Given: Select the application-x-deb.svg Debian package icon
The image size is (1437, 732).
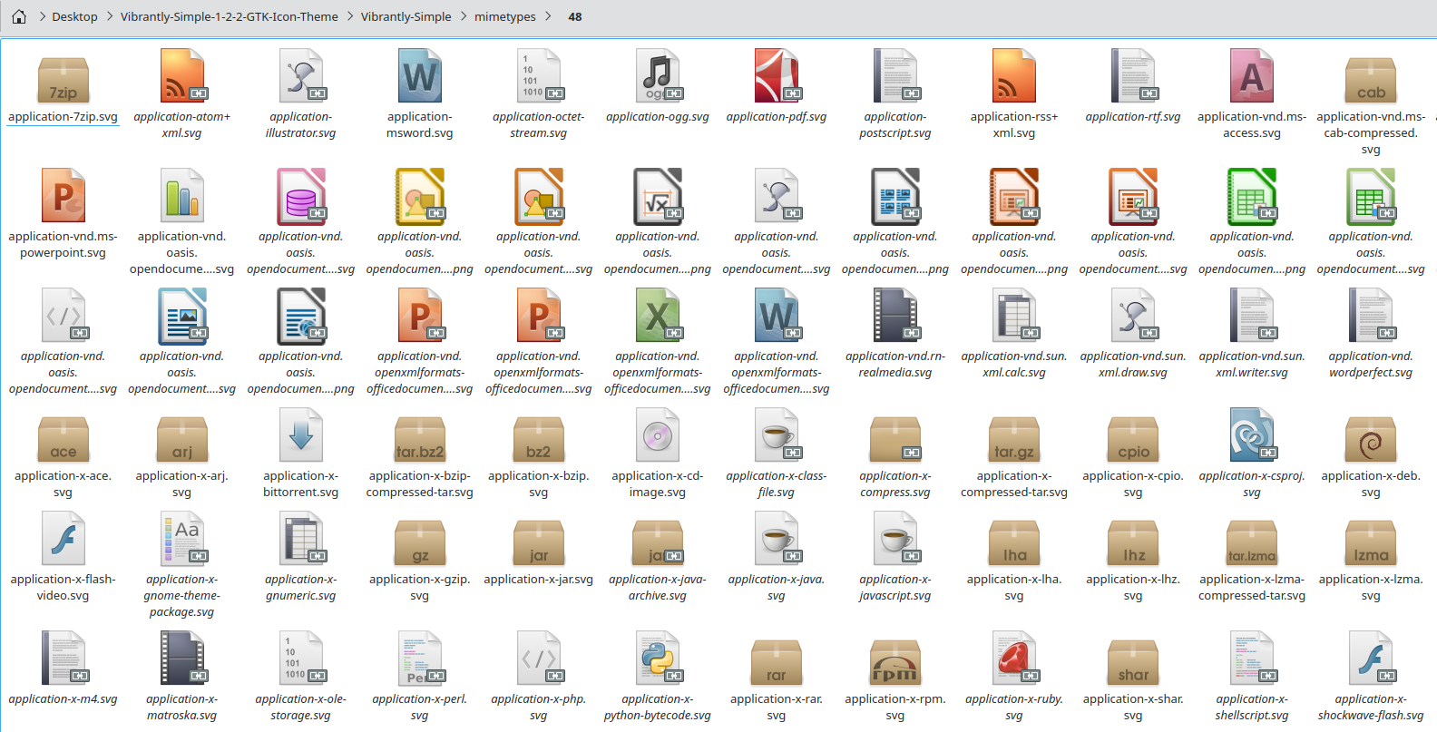Looking at the screenshot, I should (x=1371, y=437).
